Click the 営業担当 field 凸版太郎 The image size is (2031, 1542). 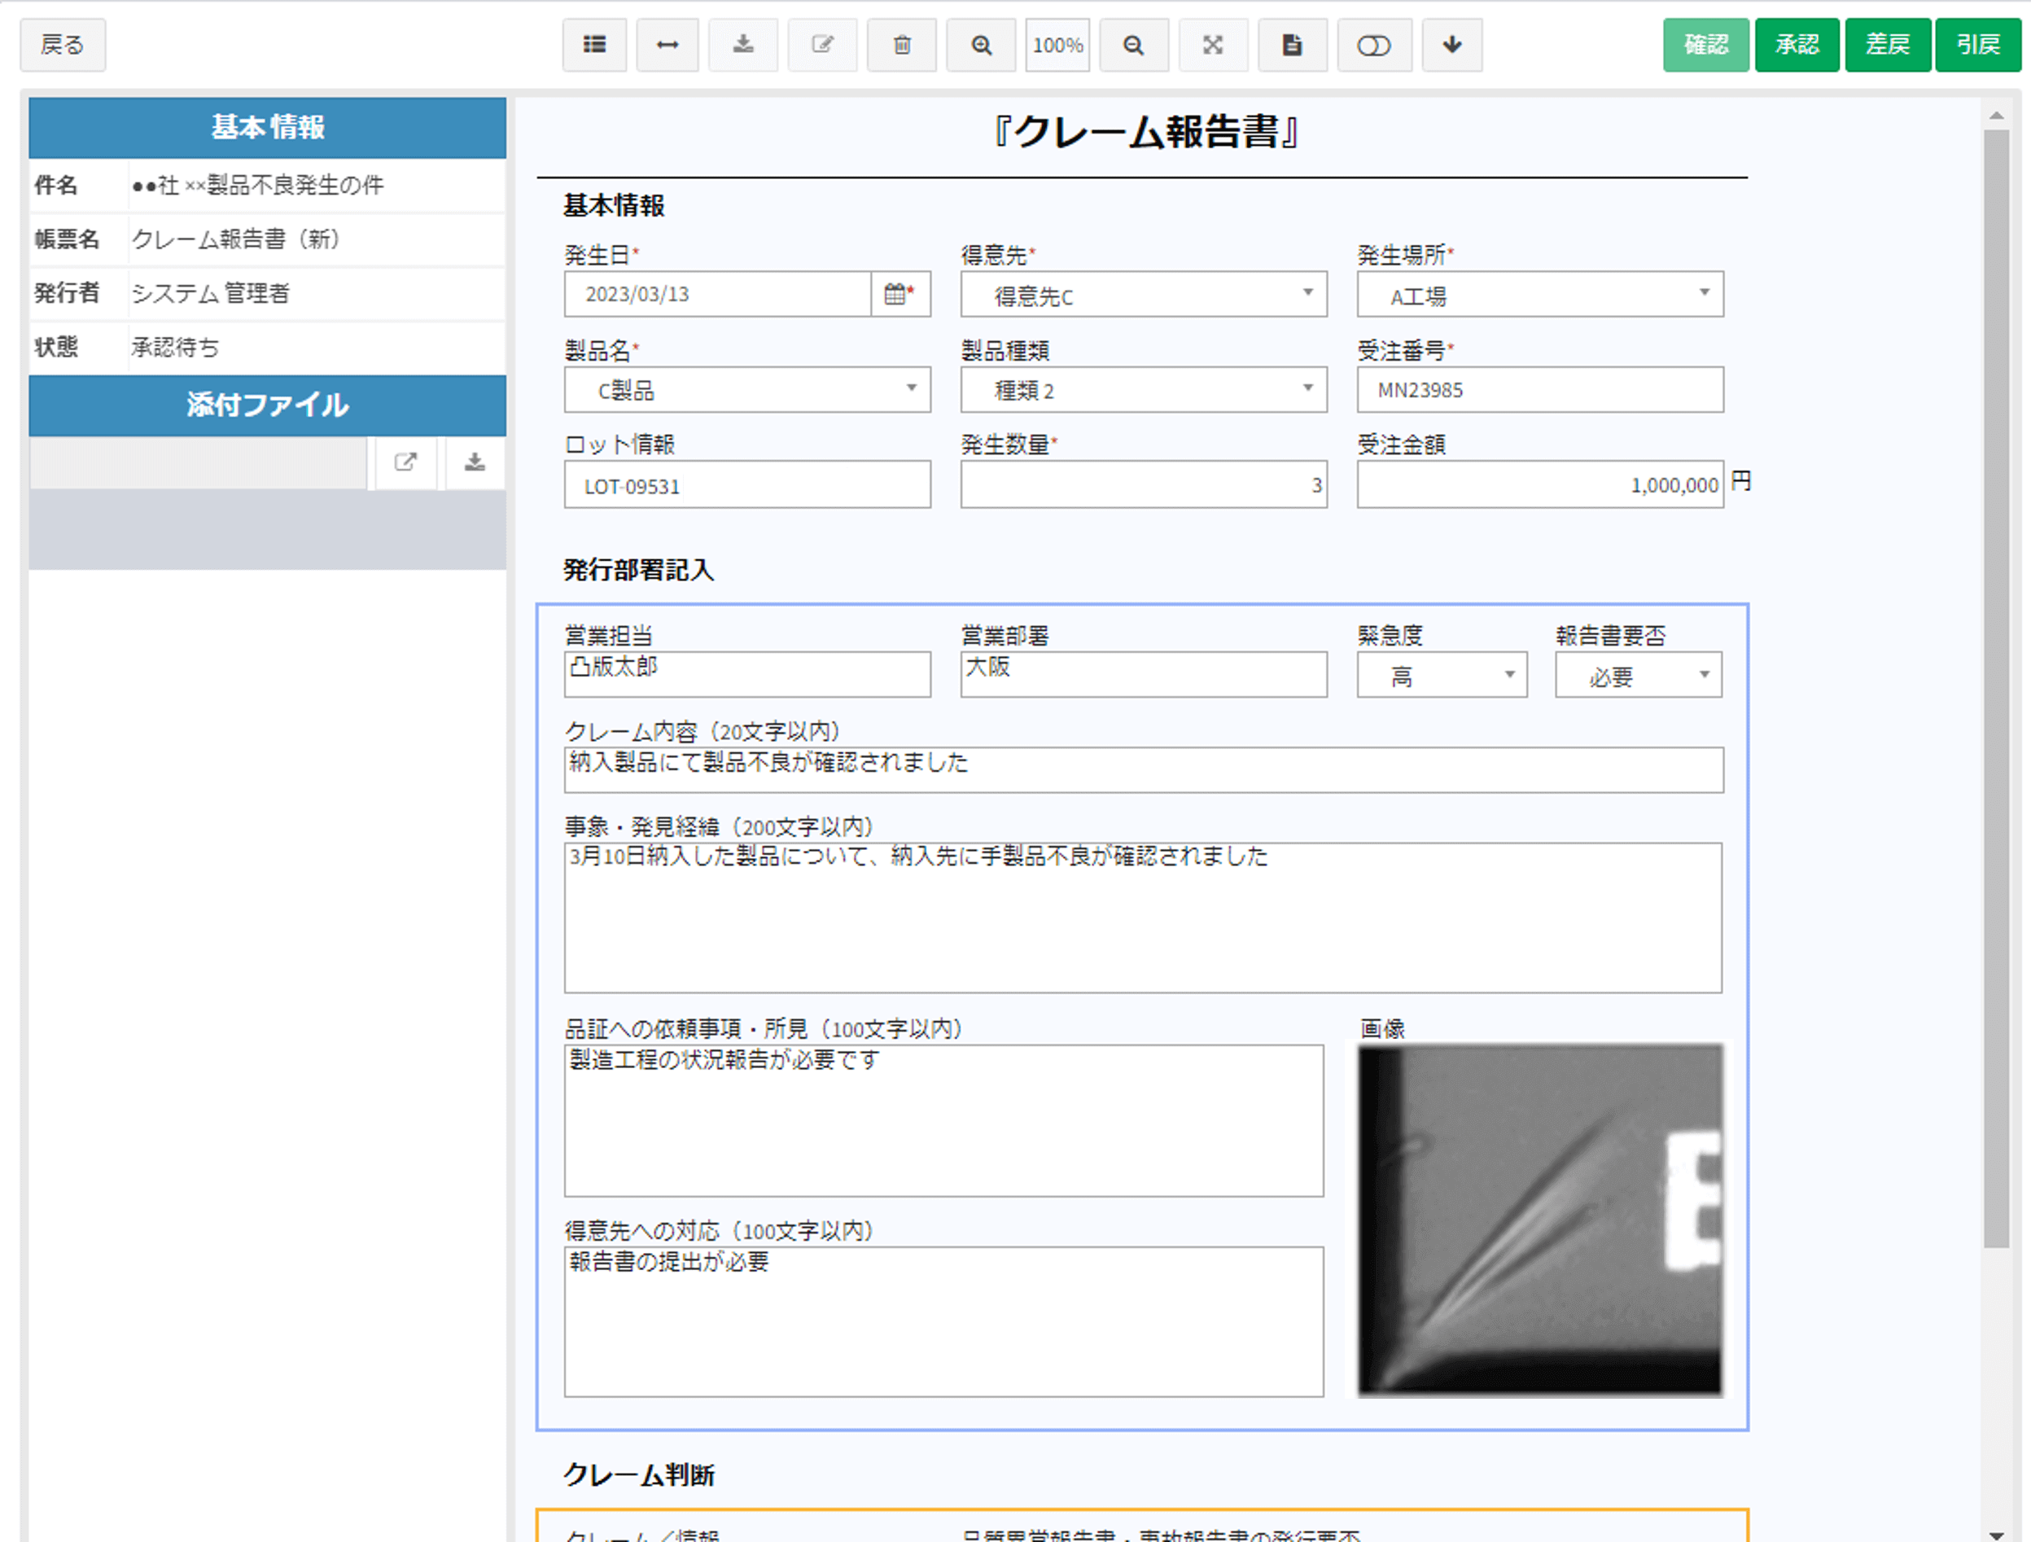(746, 675)
